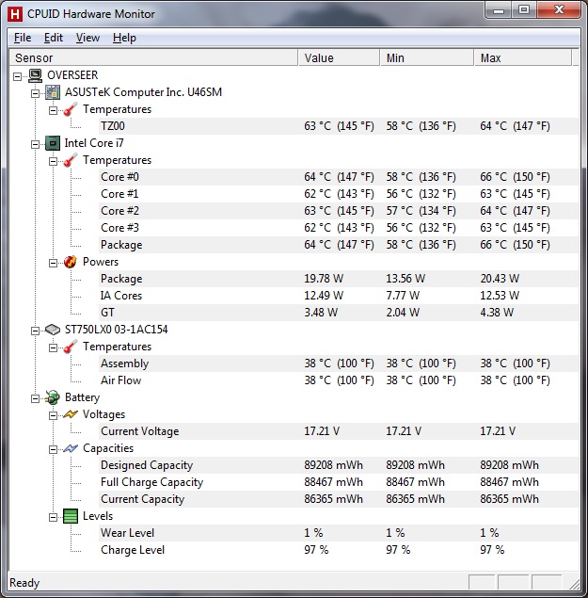Collapse the ASUSTeK Computer Inc. U46SM node
588x598 pixels.
tap(35, 93)
